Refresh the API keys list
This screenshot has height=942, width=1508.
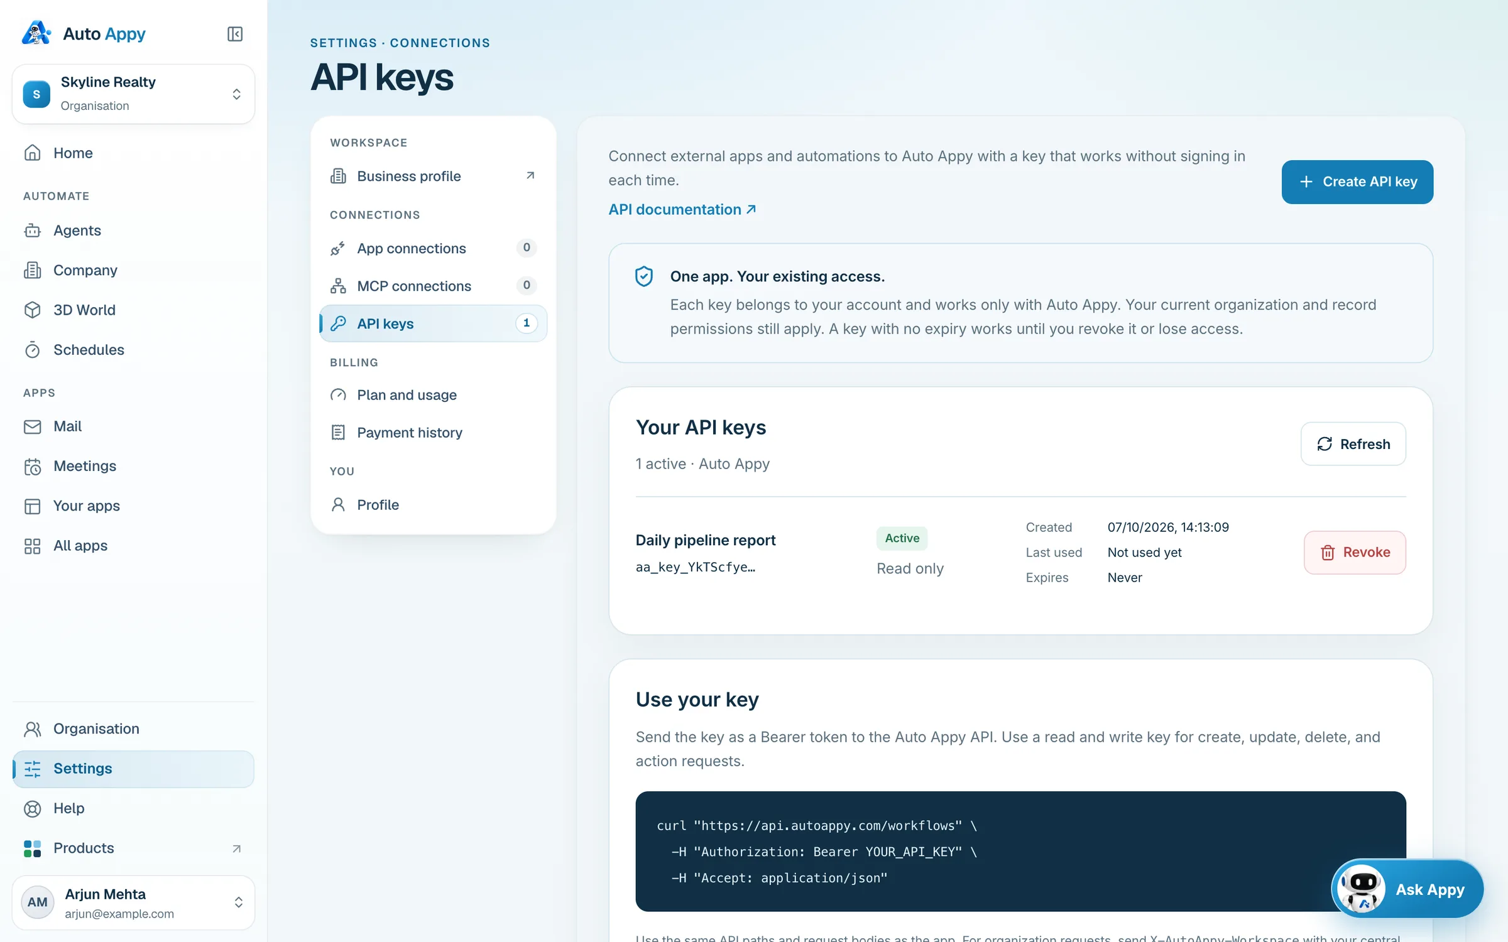coord(1353,444)
